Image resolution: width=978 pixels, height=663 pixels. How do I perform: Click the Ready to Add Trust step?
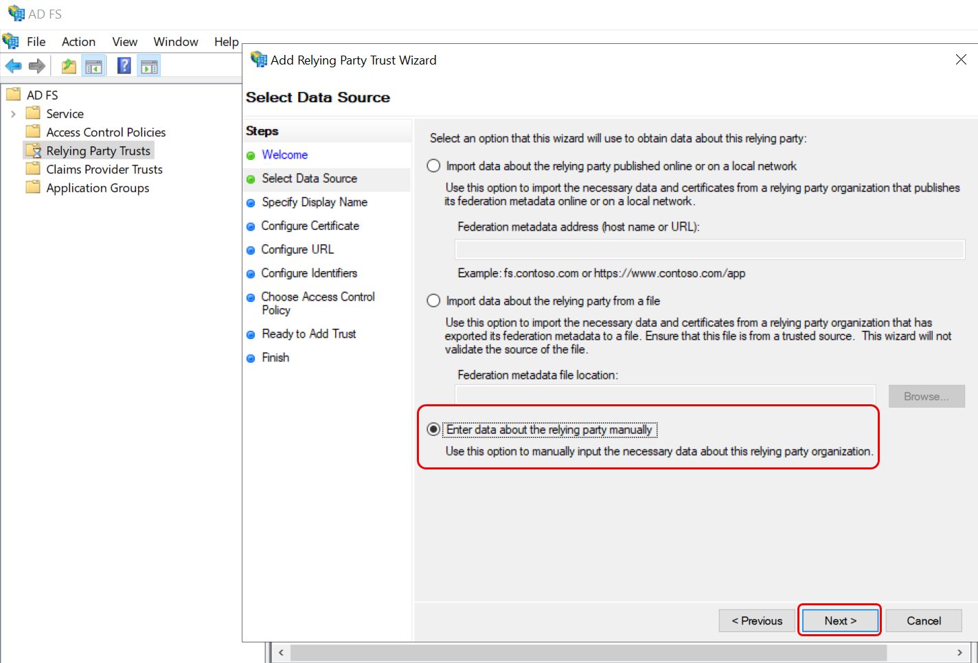[x=309, y=334]
